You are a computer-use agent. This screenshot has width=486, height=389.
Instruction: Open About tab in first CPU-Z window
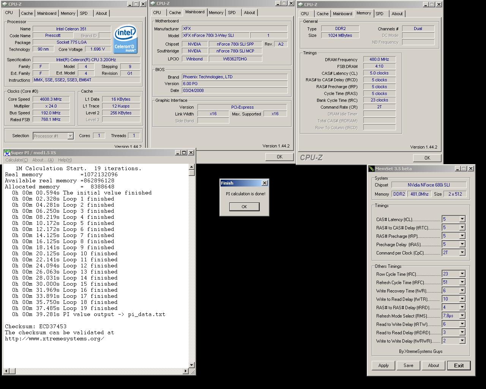pyautogui.click(x=101, y=13)
